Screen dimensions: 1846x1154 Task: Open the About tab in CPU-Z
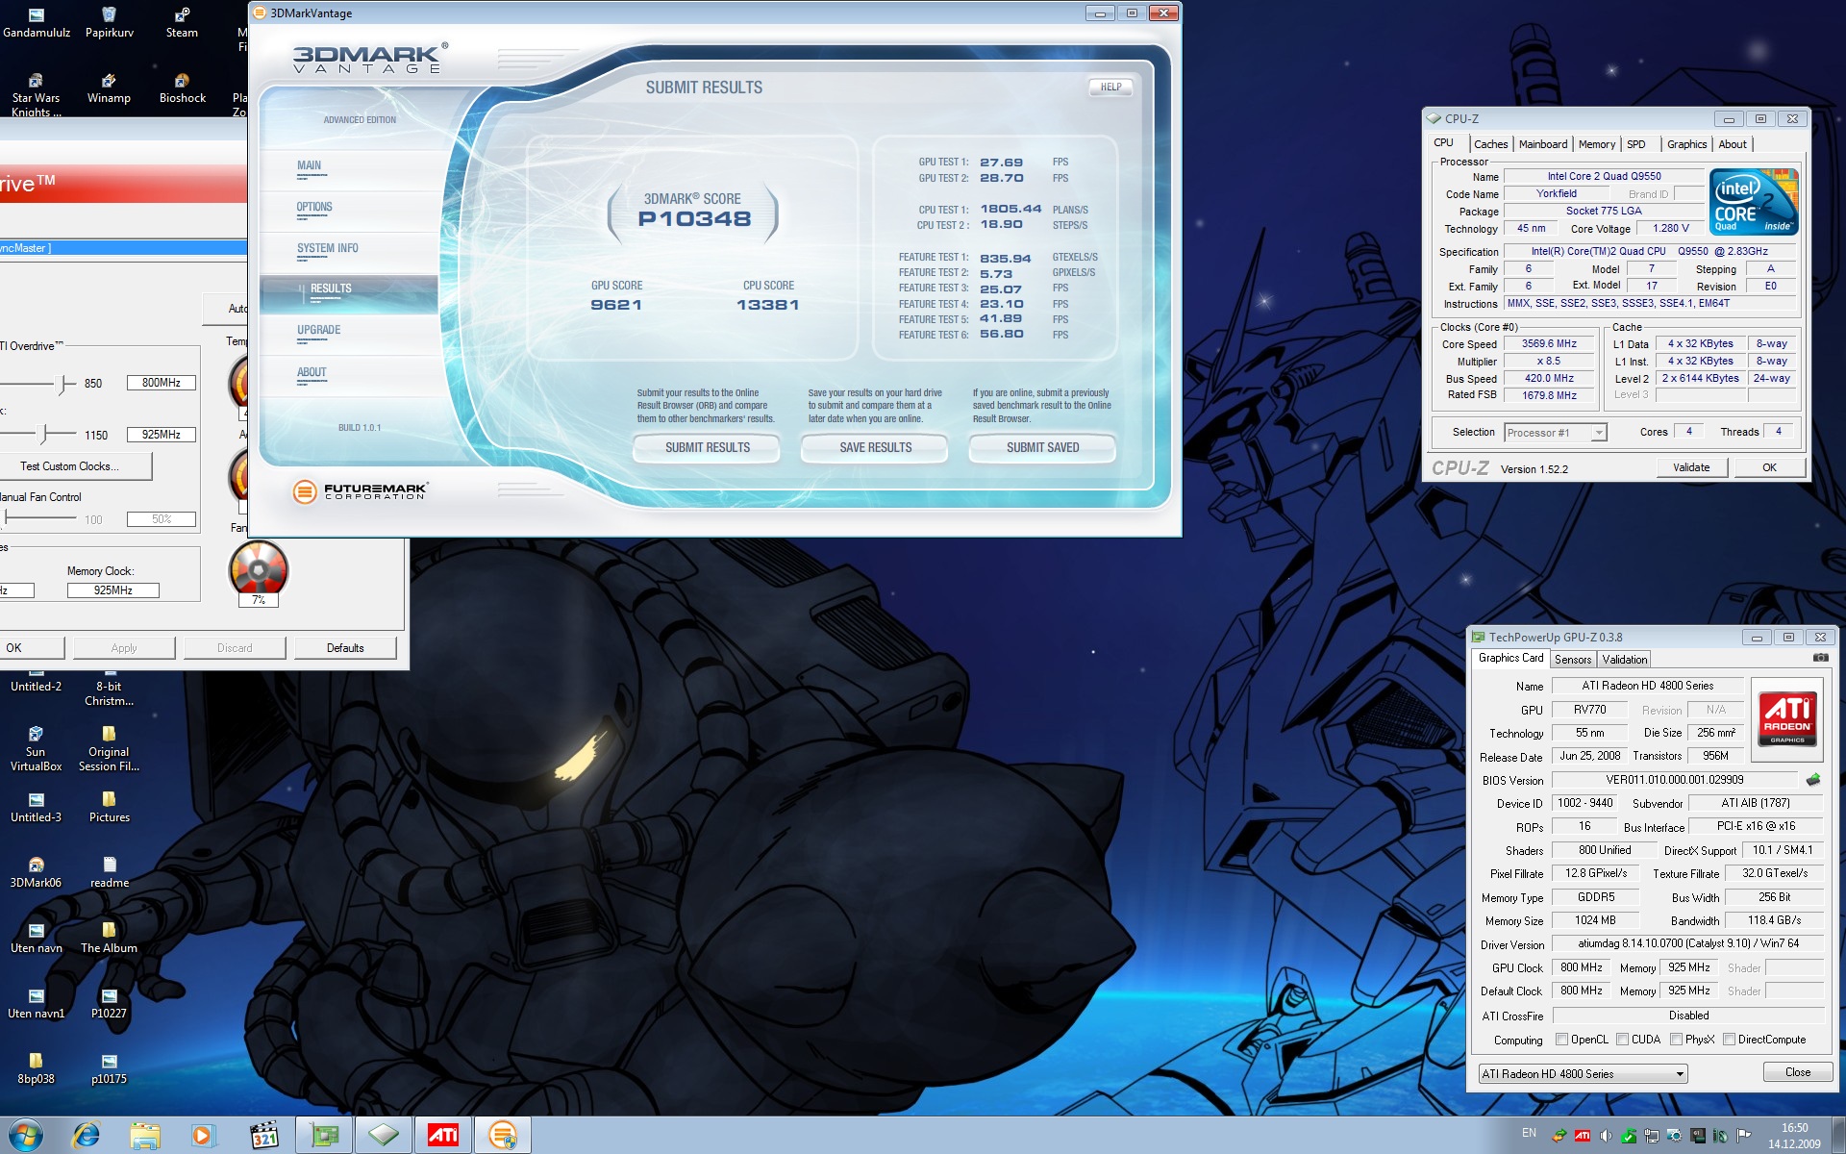click(1733, 144)
